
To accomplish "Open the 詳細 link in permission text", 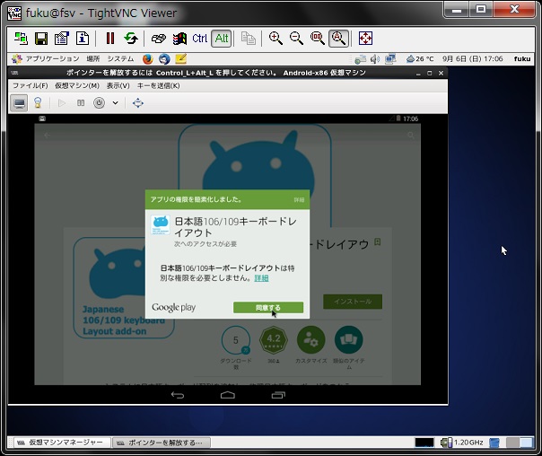I will [261, 278].
